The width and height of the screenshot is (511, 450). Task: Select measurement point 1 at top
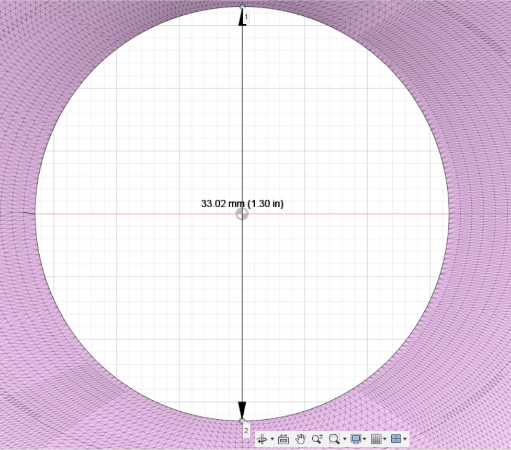click(x=242, y=7)
